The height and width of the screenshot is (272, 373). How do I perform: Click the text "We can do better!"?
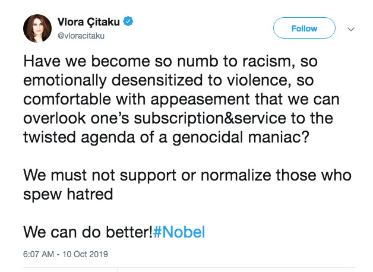(87, 232)
